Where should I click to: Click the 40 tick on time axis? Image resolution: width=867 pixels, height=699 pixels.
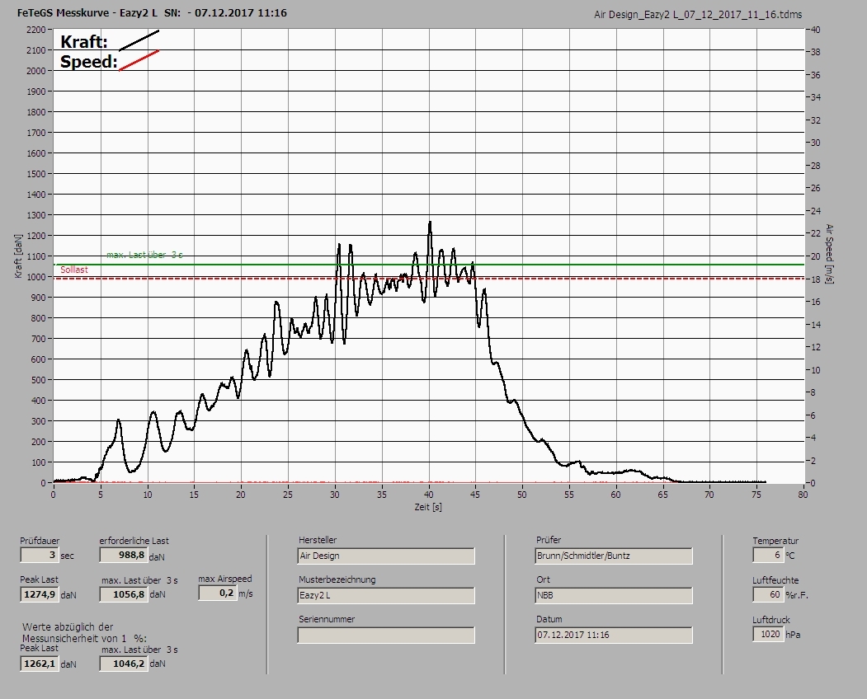[x=429, y=495]
